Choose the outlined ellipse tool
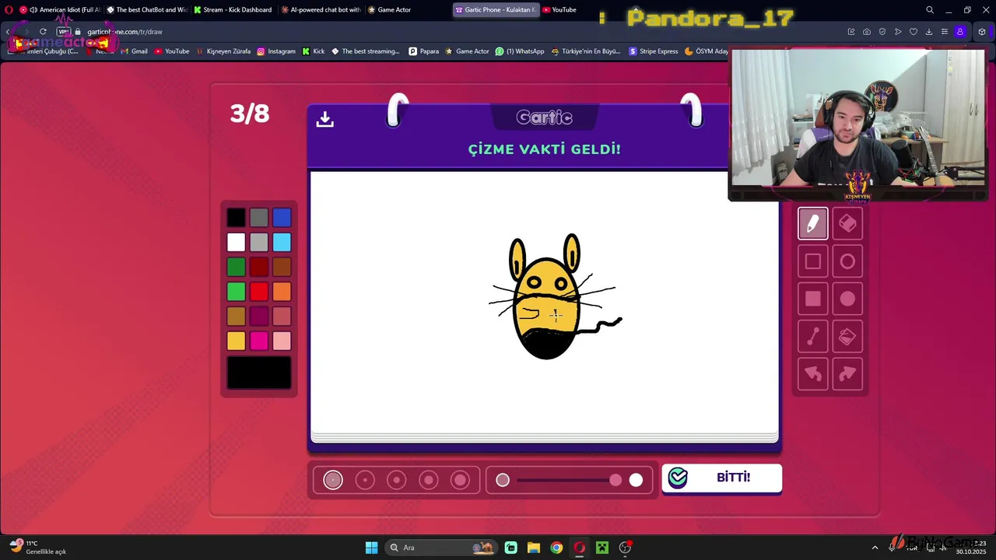Image resolution: width=996 pixels, height=560 pixels. coord(847,261)
